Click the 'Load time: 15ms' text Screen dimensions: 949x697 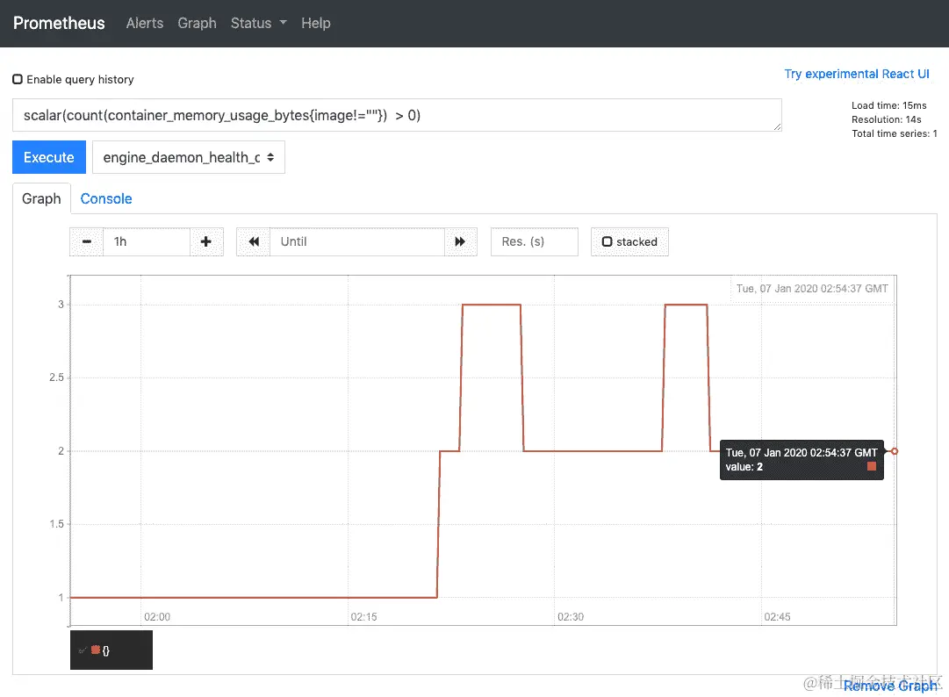point(888,105)
